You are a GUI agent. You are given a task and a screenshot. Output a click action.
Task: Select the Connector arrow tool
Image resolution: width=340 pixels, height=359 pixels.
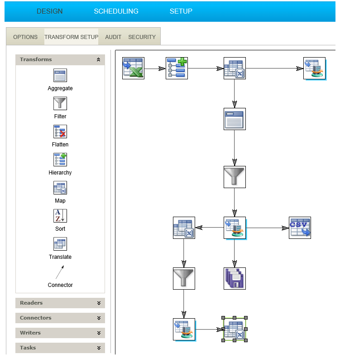click(60, 272)
